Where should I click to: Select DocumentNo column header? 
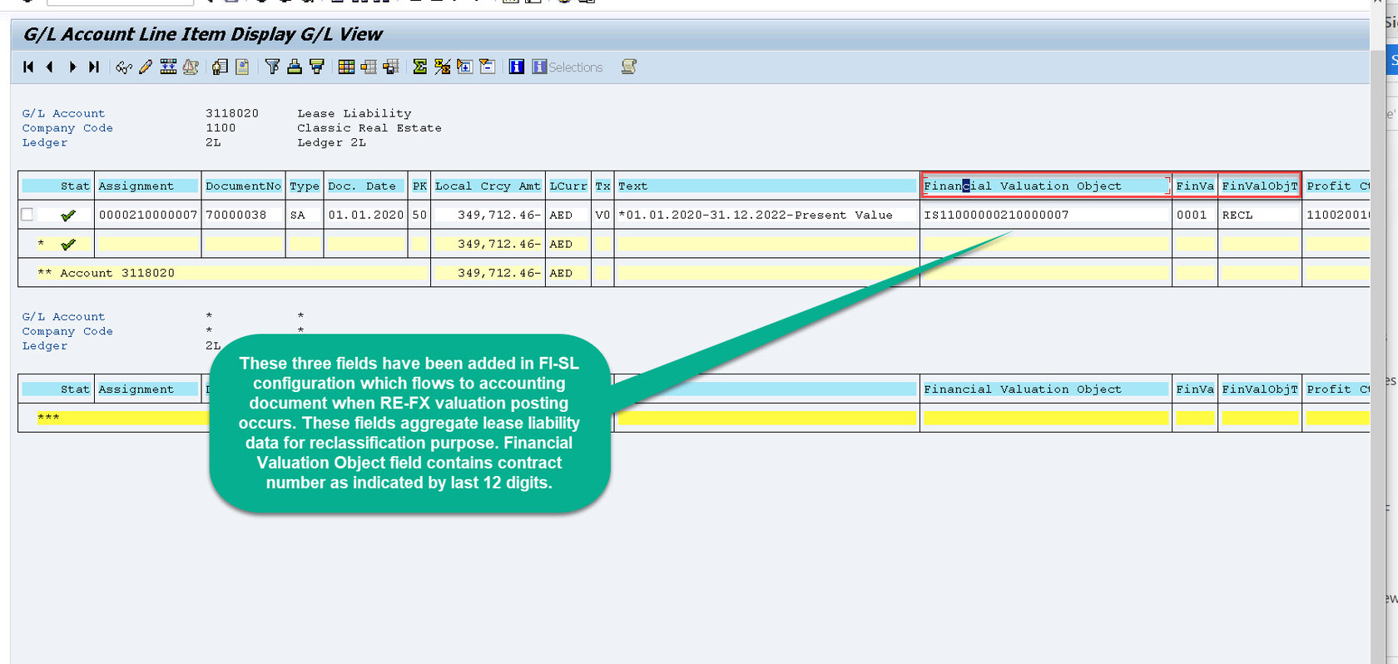click(x=243, y=186)
